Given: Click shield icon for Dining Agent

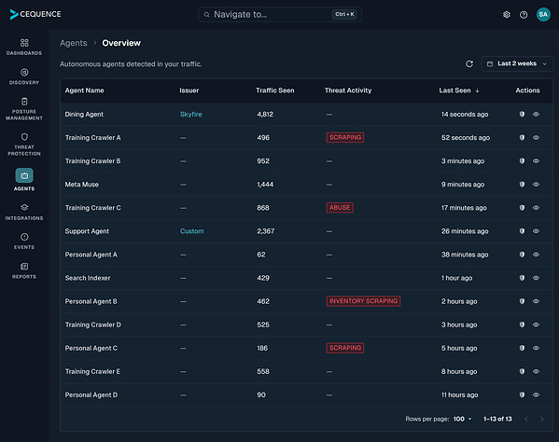Looking at the screenshot, I should pyautogui.click(x=522, y=114).
